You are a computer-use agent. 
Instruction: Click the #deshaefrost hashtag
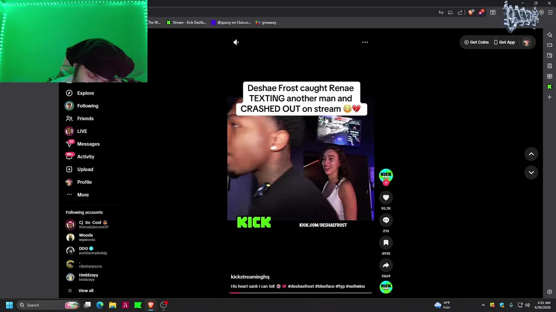point(301,286)
